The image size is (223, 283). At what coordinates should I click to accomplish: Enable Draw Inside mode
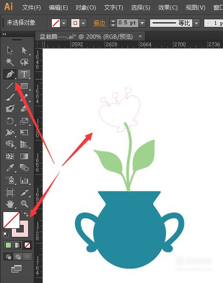pyautogui.click(x=27, y=256)
